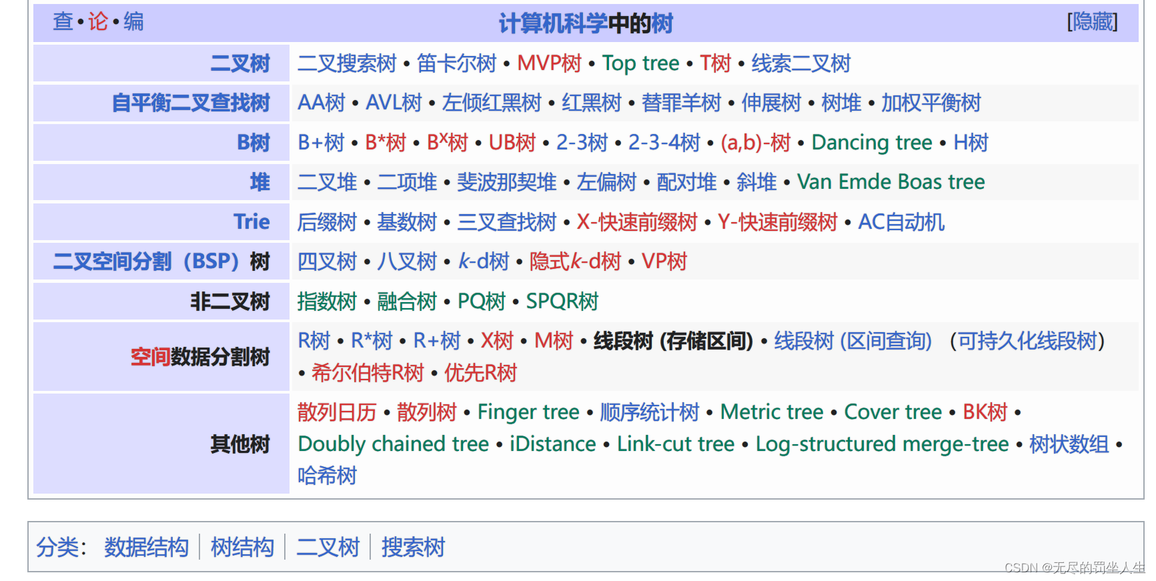The height and width of the screenshot is (581, 1156).
Task: Open the Finger tree link
Action: pos(528,412)
